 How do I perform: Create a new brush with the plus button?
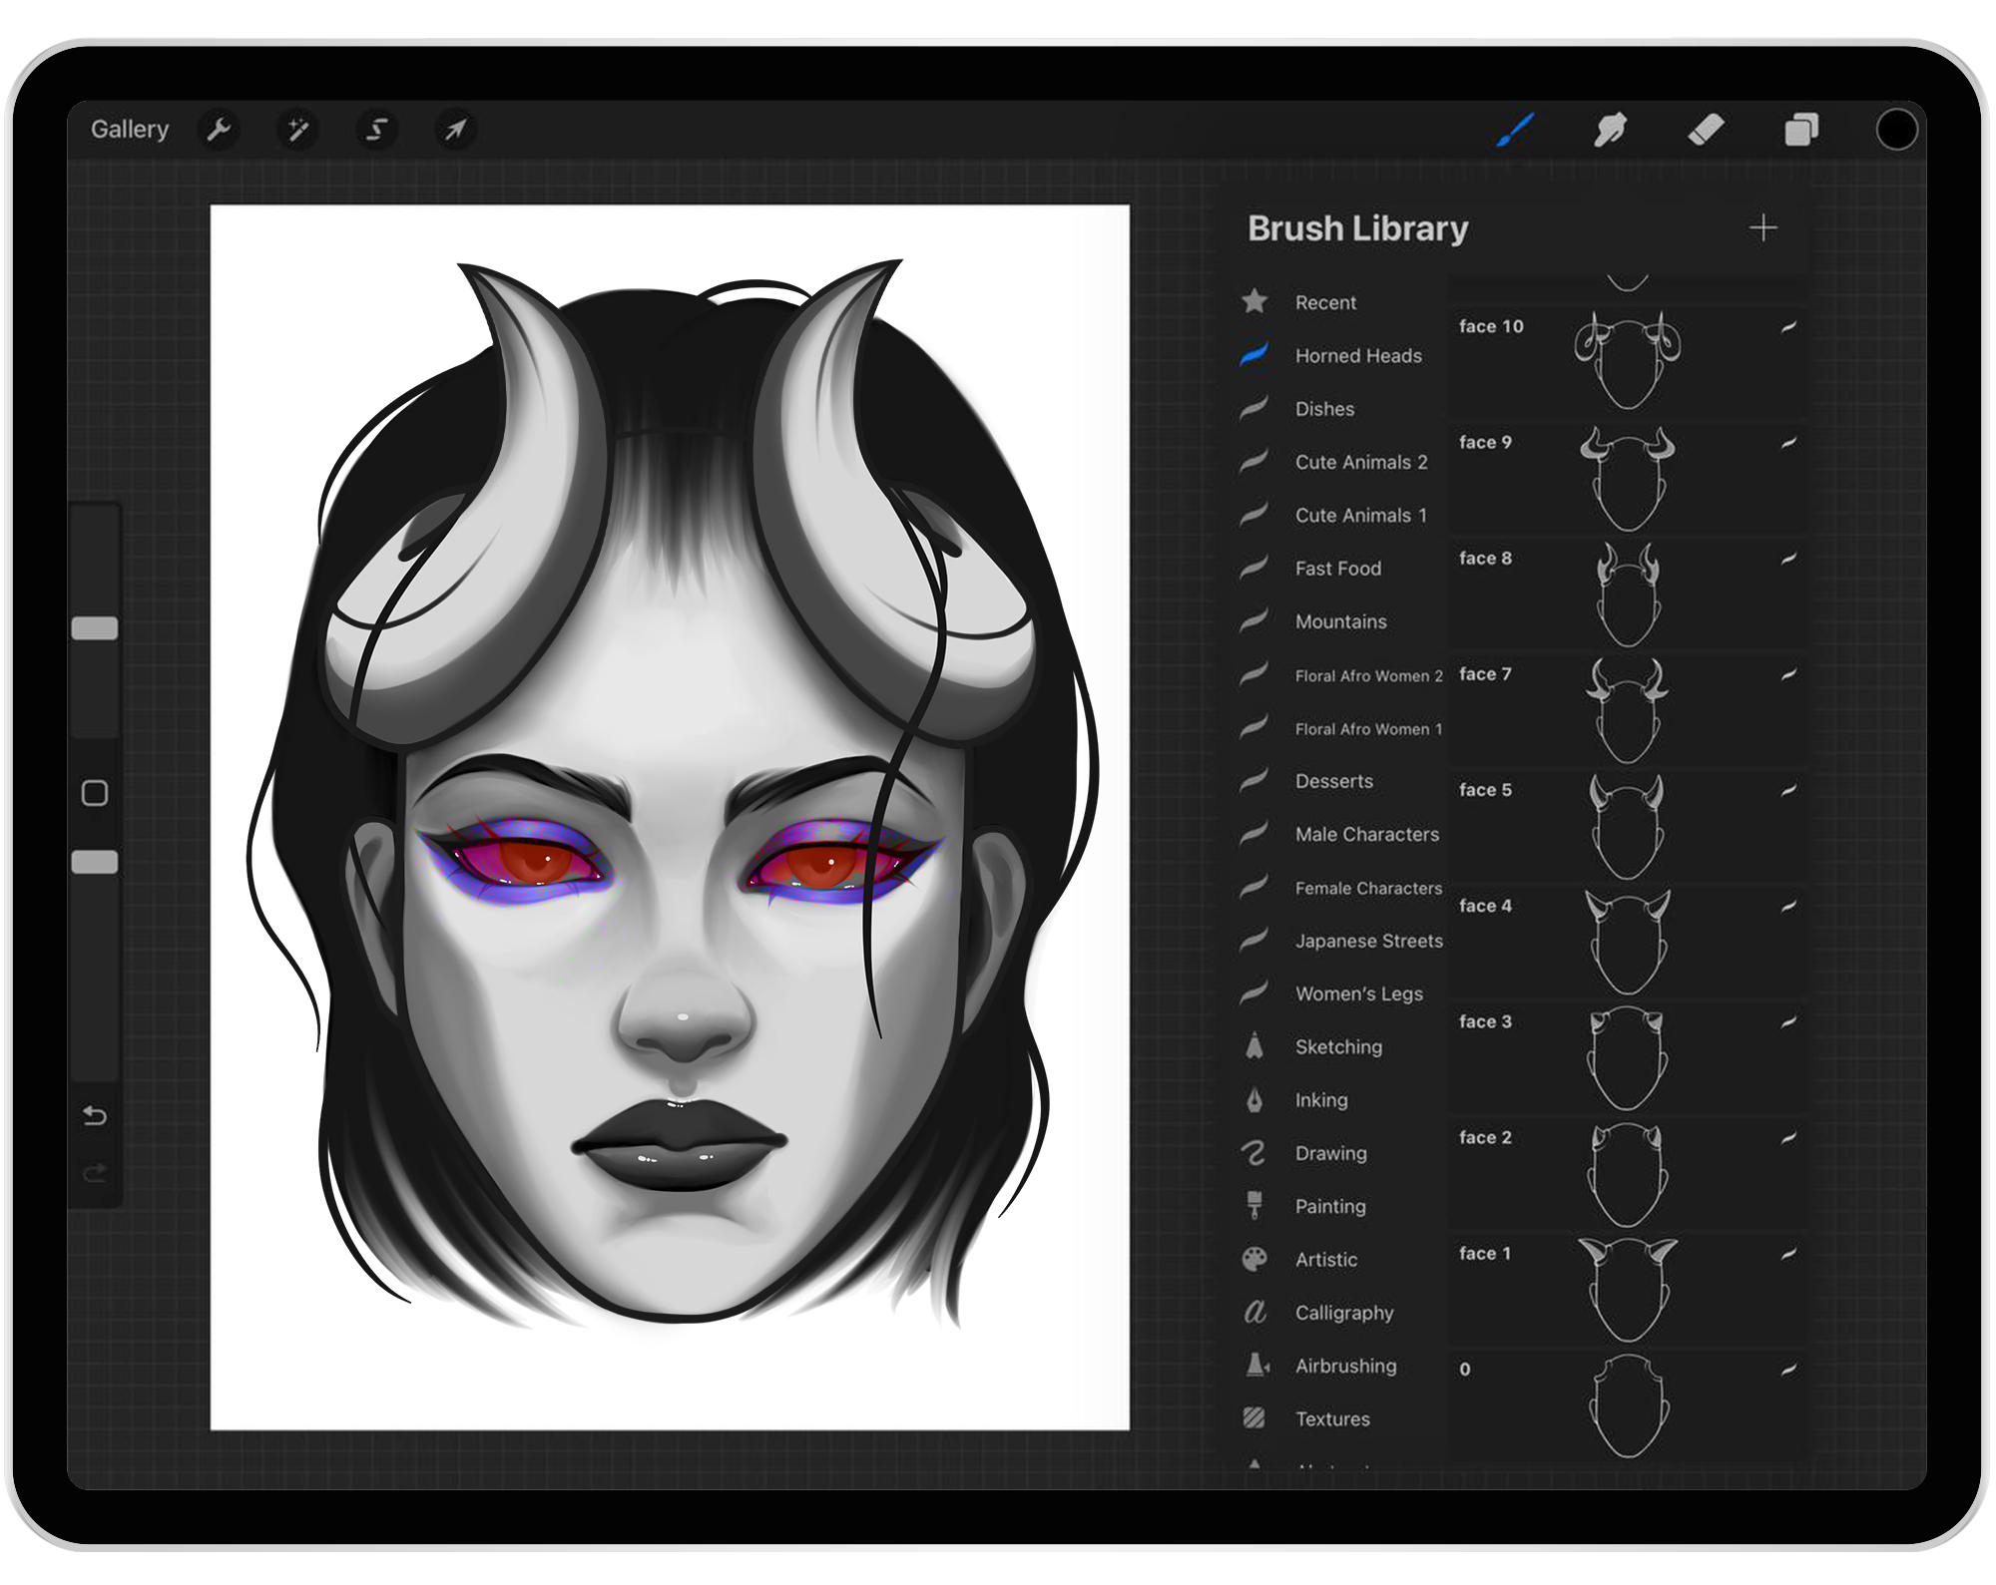click(1764, 228)
